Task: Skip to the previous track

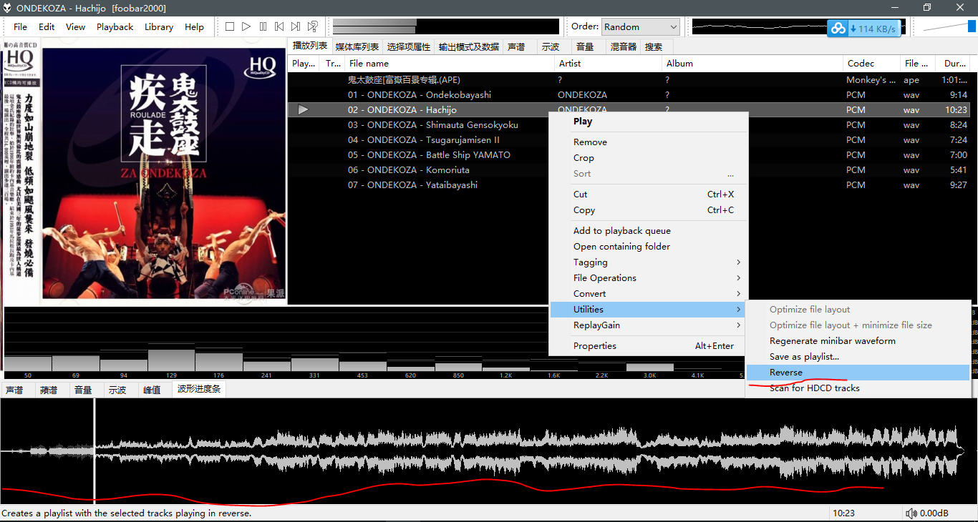Action: (x=279, y=26)
